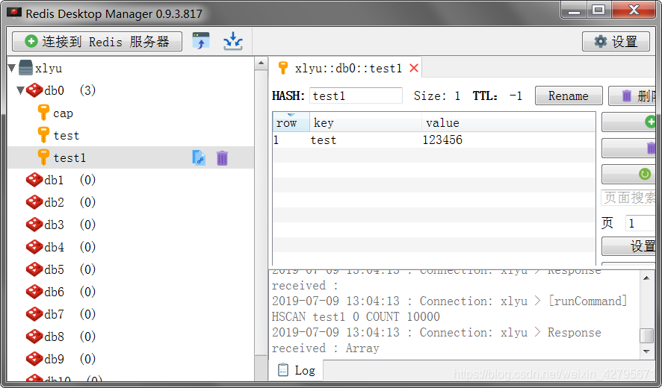662x388 pixels.
Task: Minimize the Redis Desktop Manager window
Action: pos(574,10)
